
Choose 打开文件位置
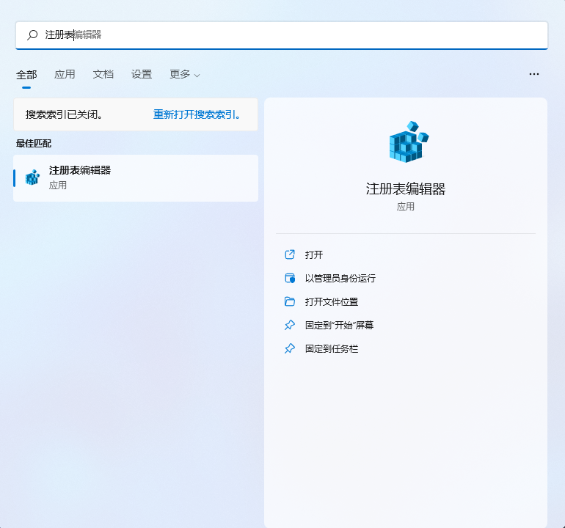pos(332,301)
